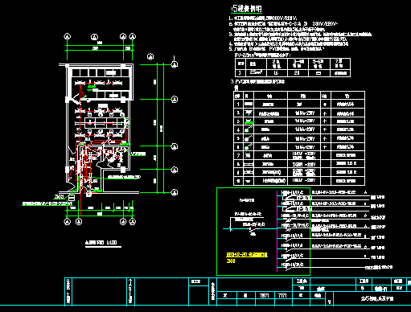Click the green-underlined notes heading at top

(x=246, y=9)
